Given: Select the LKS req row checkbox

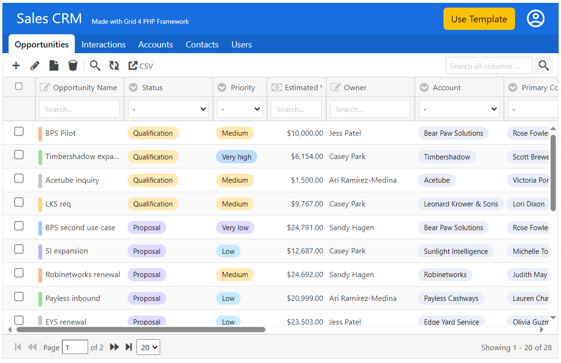Looking at the screenshot, I should (18, 202).
